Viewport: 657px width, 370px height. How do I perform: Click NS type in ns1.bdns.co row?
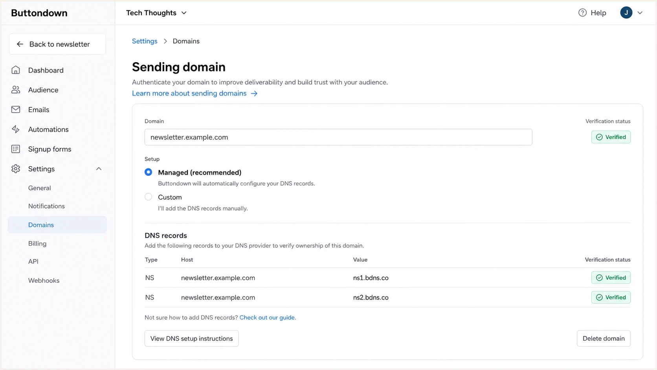pos(149,278)
